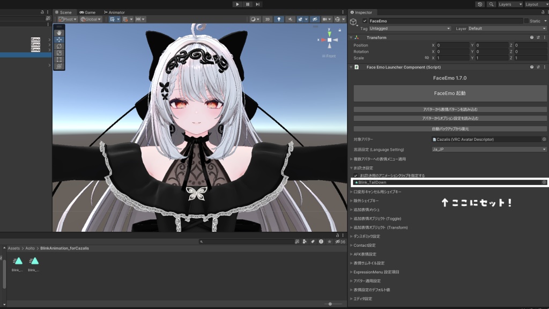Open Transform component help icon
The width and height of the screenshot is (549, 309).
tap(532, 38)
